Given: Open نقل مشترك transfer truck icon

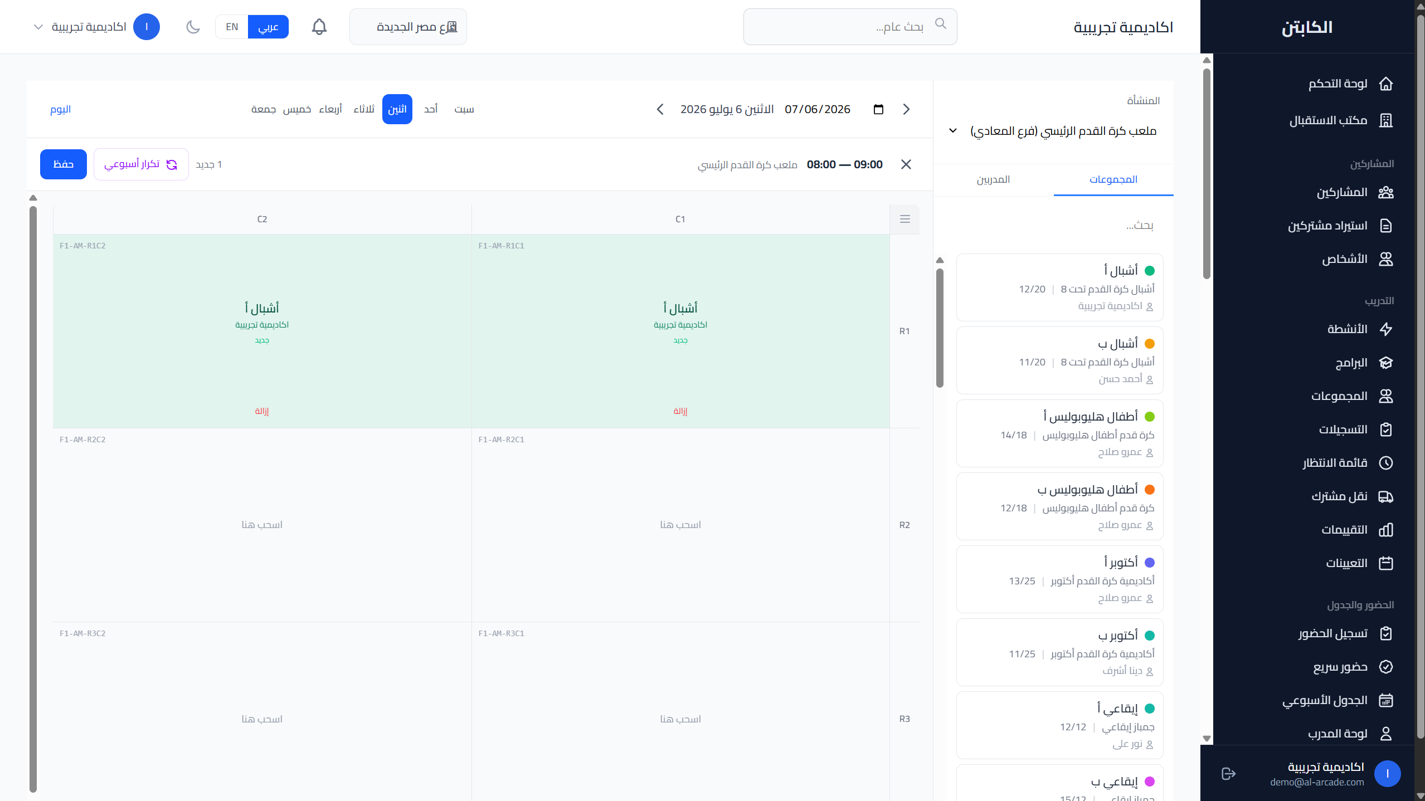Looking at the screenshot, I should (x=1385, y=496).
